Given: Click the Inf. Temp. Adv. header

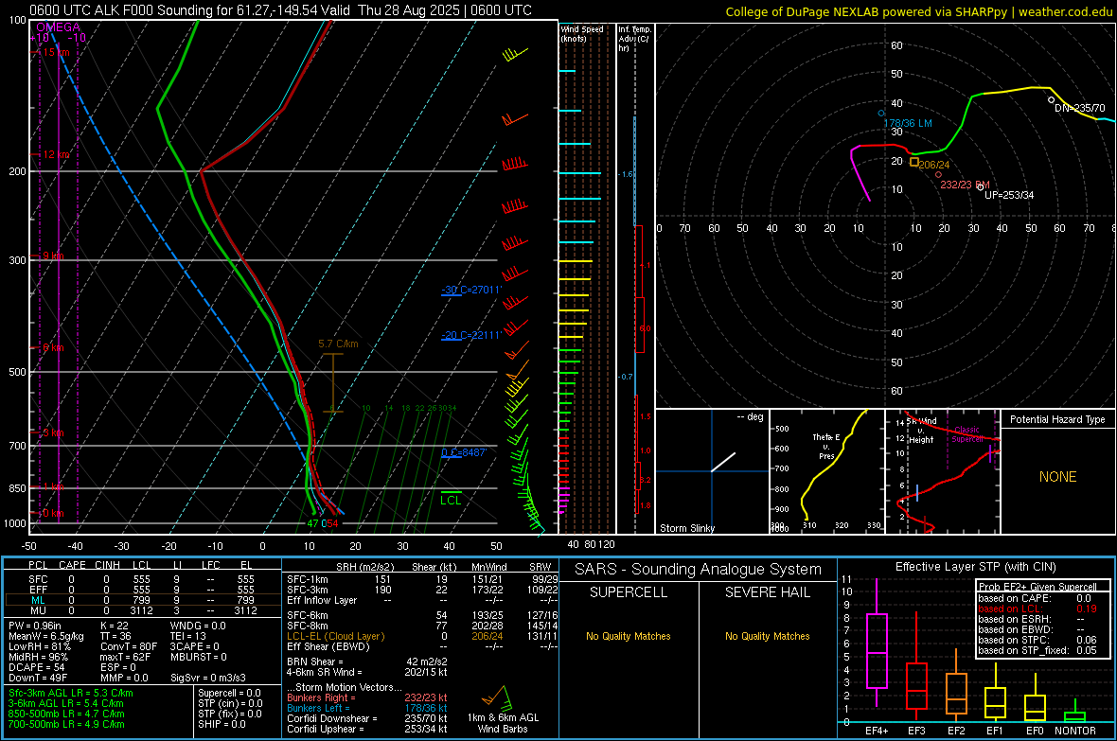Looking at the screenshot, I should click(634, 39).
